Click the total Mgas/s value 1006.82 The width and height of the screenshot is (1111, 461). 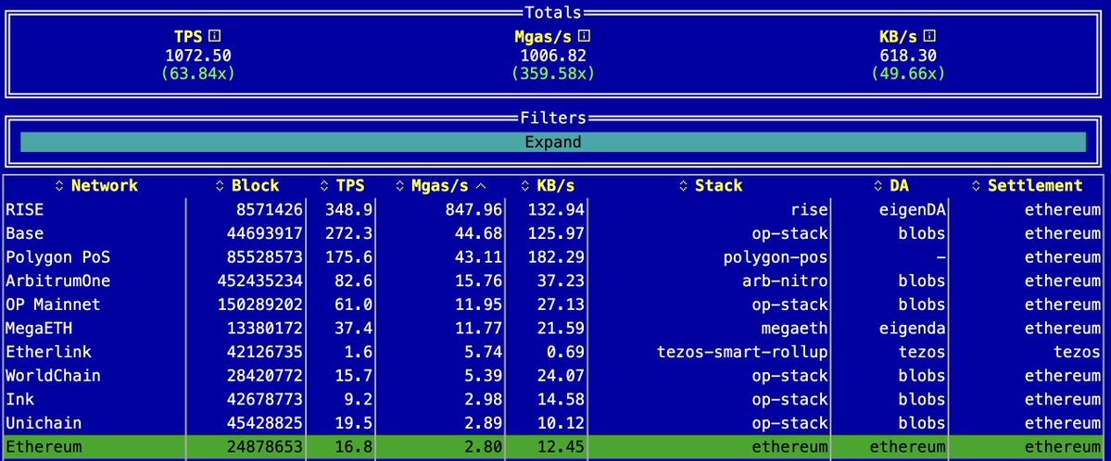553,56
